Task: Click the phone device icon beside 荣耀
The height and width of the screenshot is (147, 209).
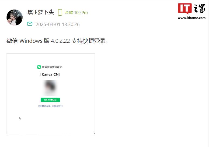Action: [60, 12]
